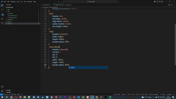Open Excel from the taskbar
Image resolution: width=176 pixels, height=99 pixels.
click(110, 97)
